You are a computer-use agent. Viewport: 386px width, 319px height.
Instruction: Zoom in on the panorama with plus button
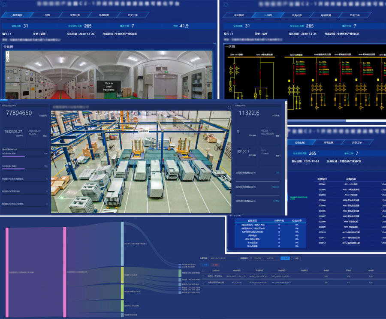[x=7, y=53]
